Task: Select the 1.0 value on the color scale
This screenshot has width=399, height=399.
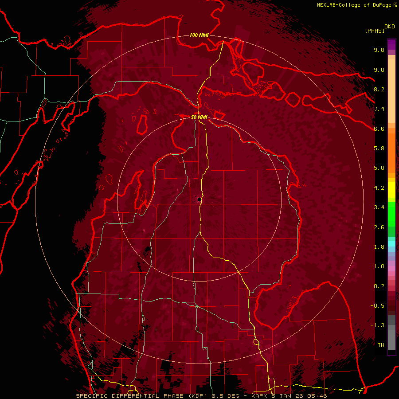Action: [x=379, y=266]
